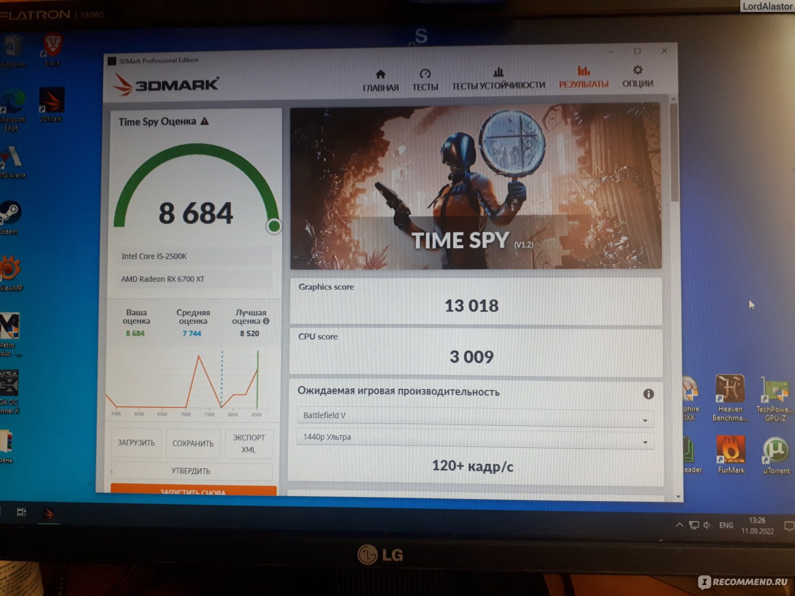Image resolution: width=795 pixels, height=596 pixels.
Task: Click the notification center icon
Action: coord(789,525)
